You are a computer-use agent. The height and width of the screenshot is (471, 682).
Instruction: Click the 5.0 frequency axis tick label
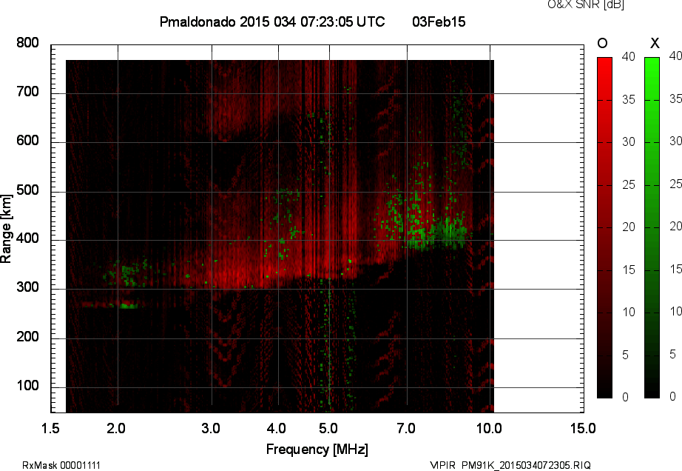(x=328, y=428)
